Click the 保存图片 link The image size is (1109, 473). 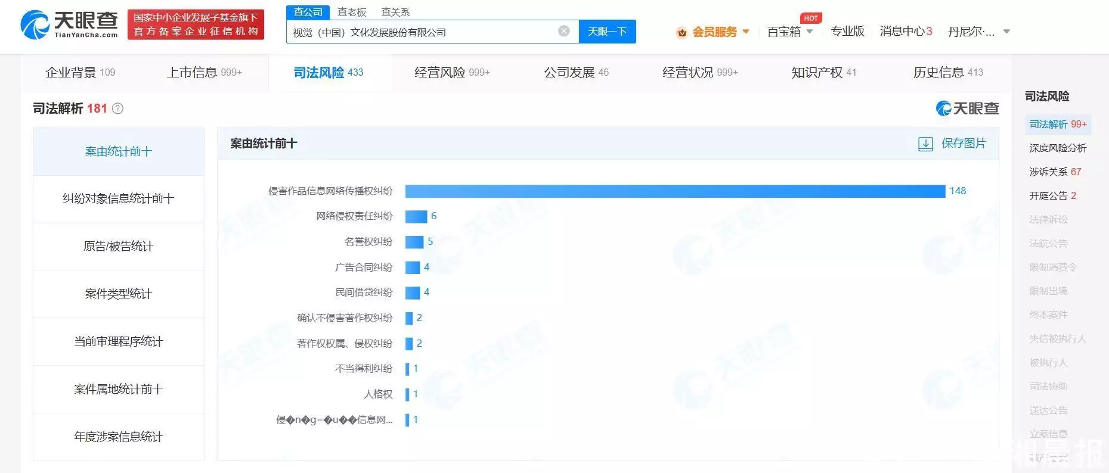click(964, 144)
